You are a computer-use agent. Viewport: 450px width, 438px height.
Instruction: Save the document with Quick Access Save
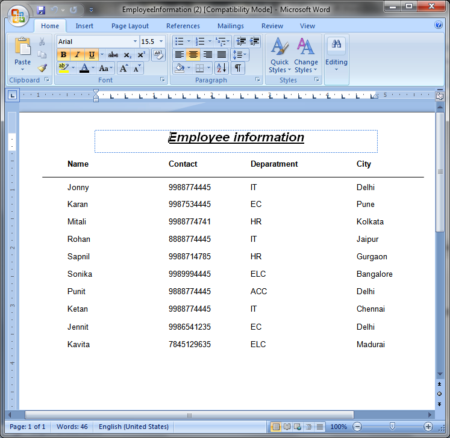pyautogui.click(x=41, y=10)
